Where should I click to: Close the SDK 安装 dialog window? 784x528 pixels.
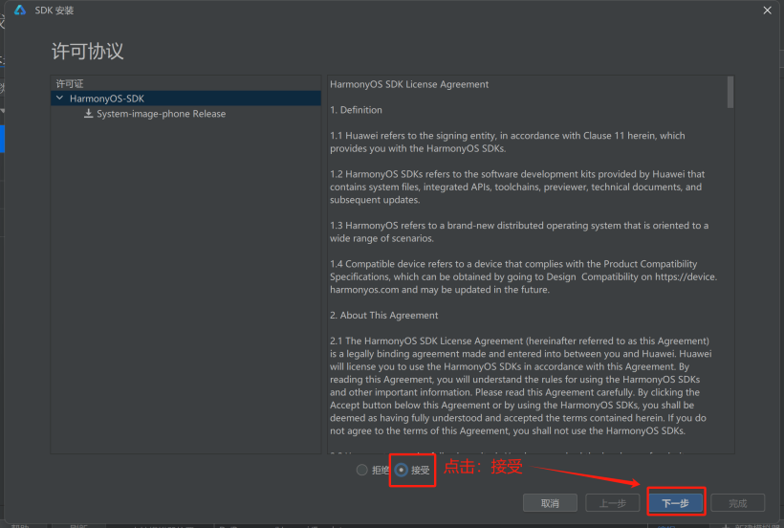(x=767, y=11)
